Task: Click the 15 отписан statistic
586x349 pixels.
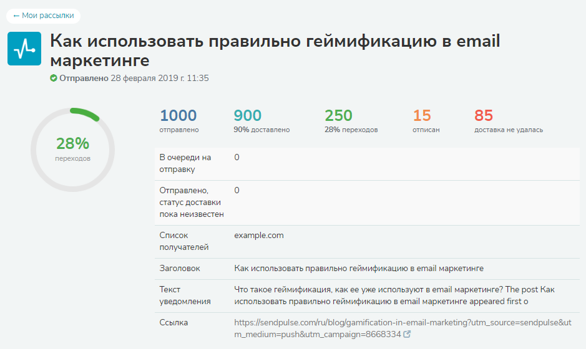Action: 426,120
